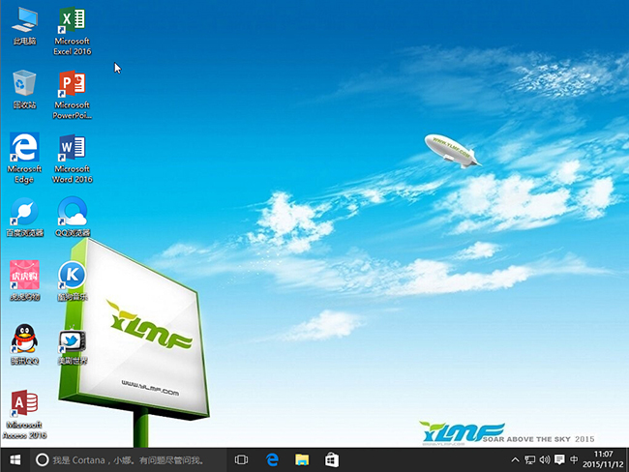Select the 回收站 recycle bin icon

point(24,85)
